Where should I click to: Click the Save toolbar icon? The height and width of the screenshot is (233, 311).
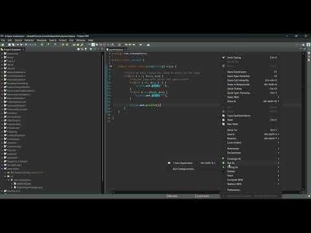point(9,45)
